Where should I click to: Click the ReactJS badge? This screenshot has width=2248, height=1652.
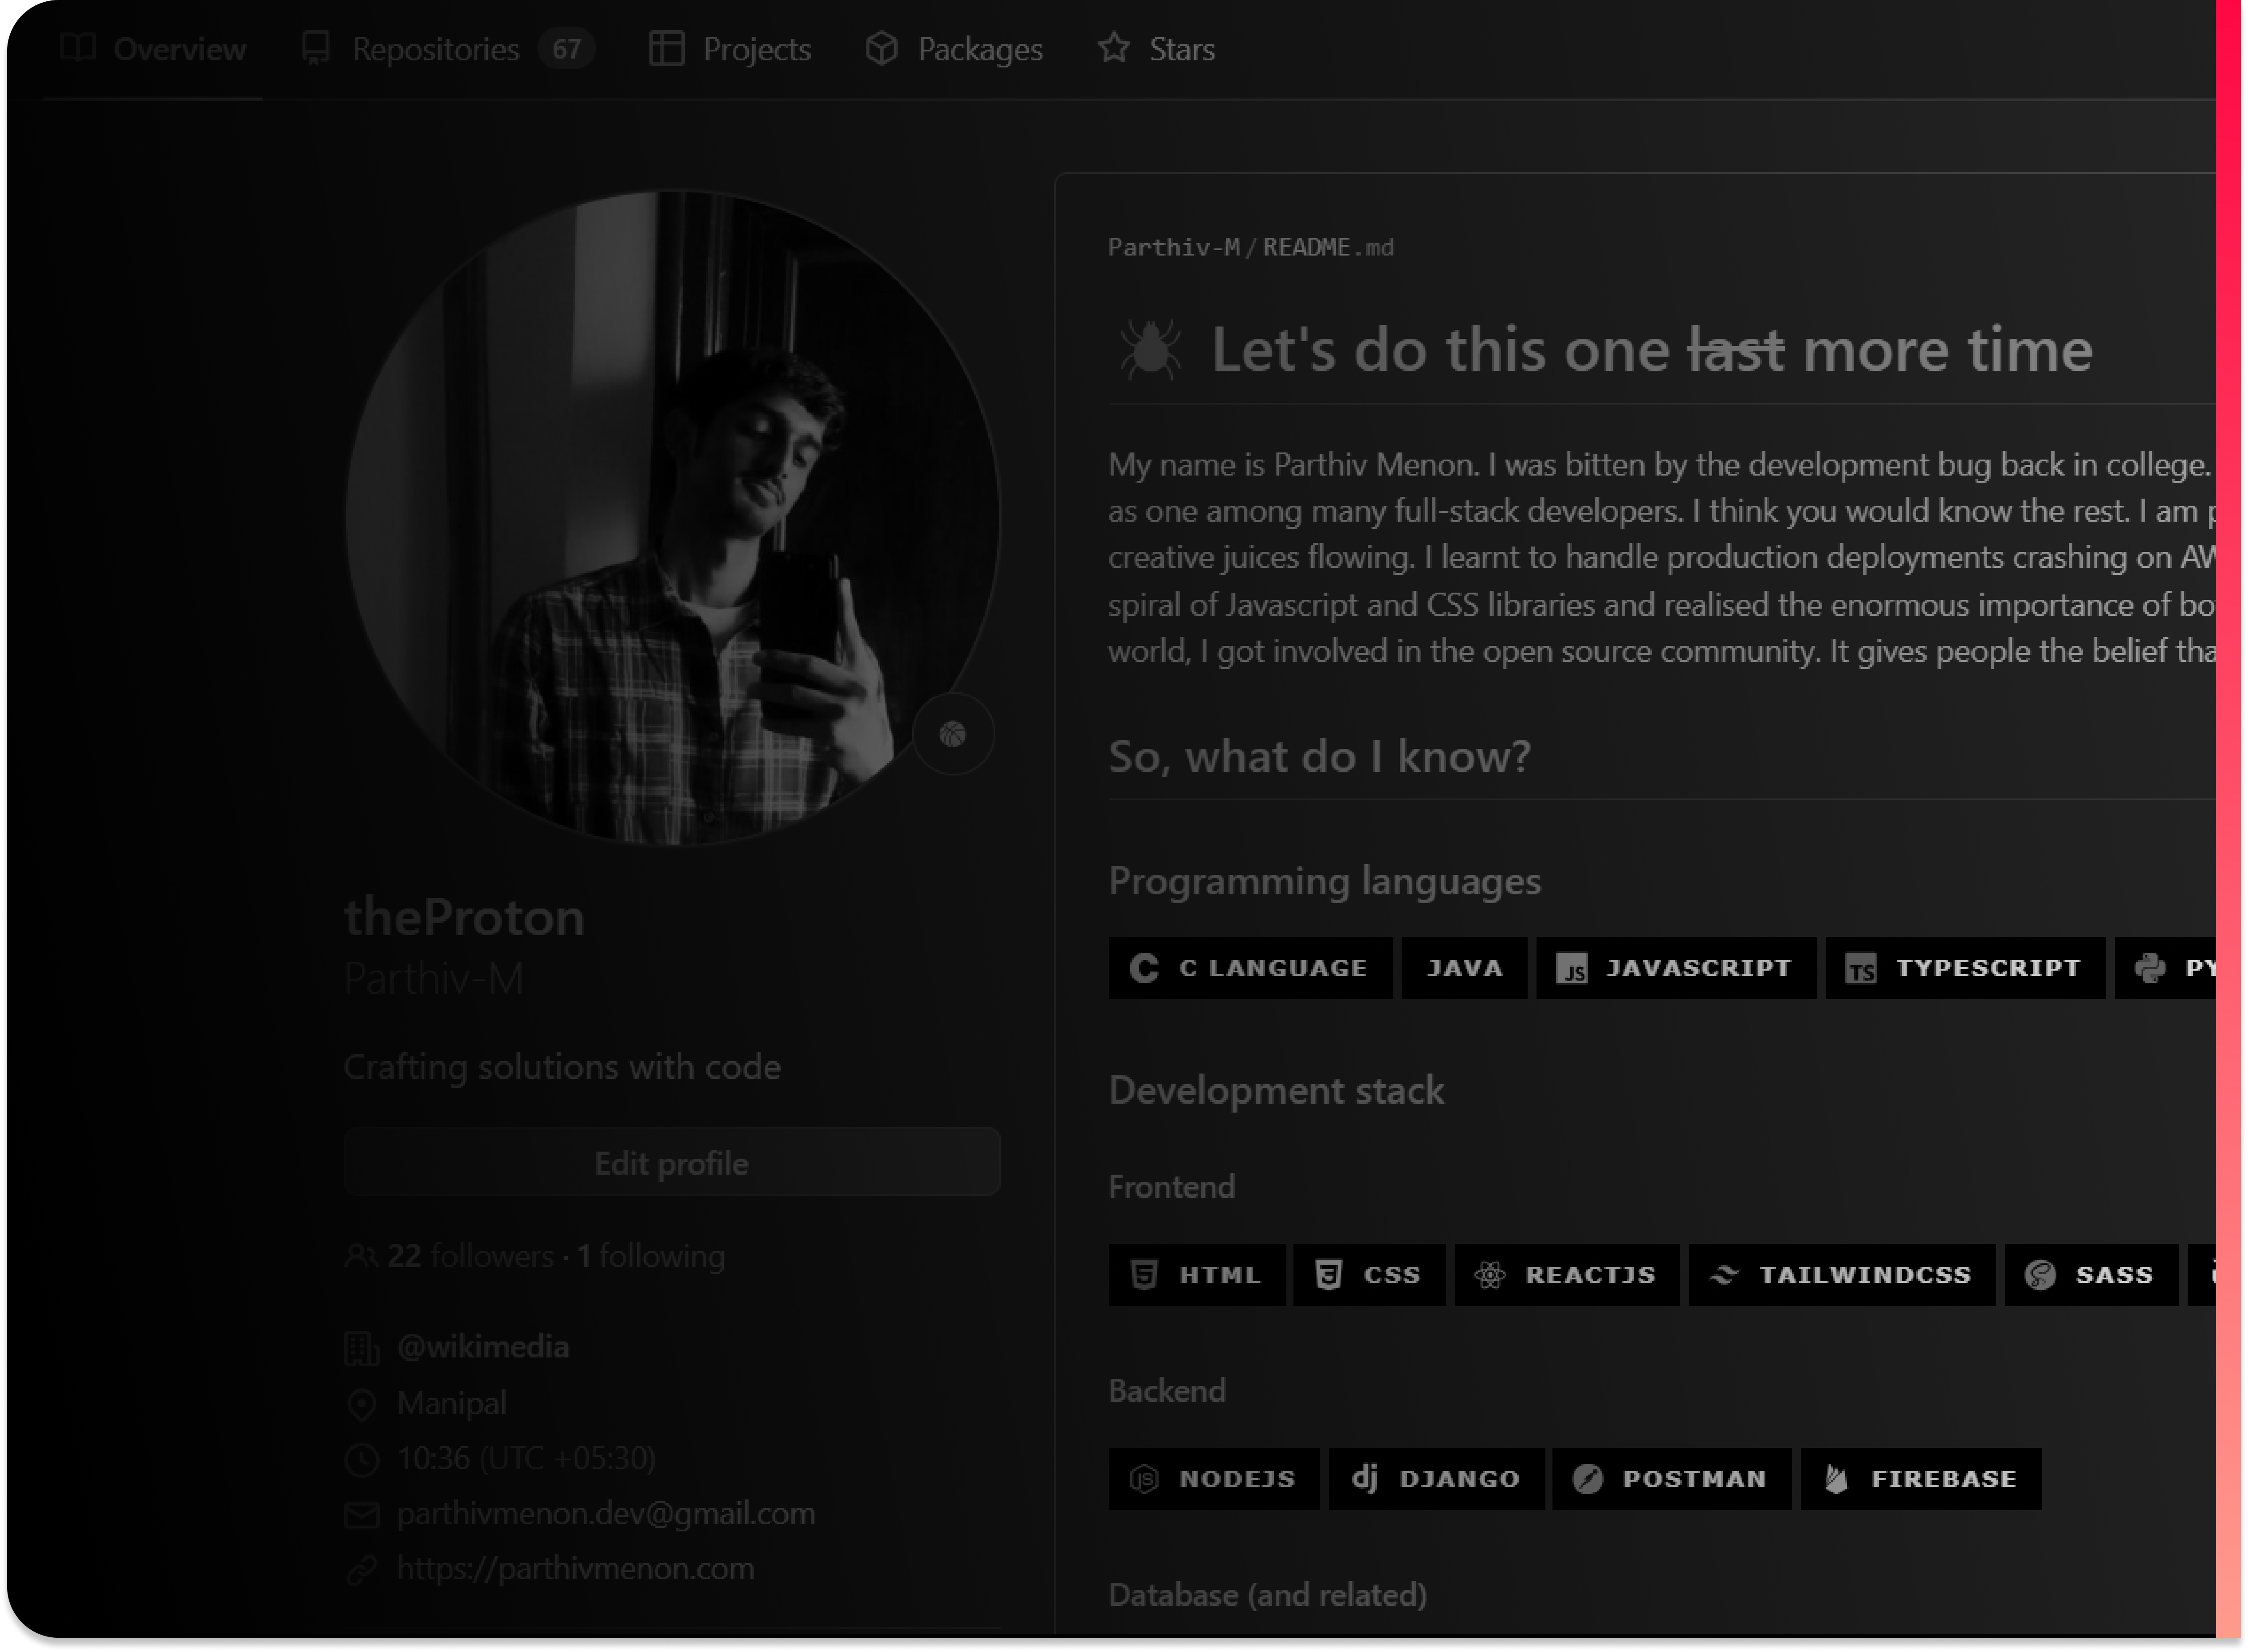[x=1567, y=1274]
